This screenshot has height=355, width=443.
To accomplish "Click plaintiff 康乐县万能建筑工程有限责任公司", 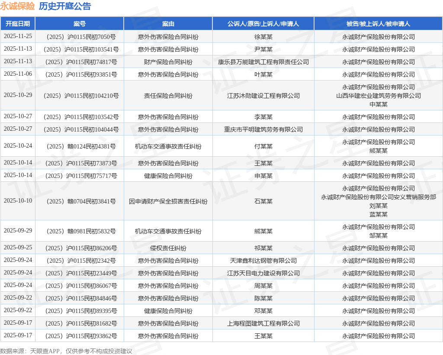I will [x=263, y=62].
